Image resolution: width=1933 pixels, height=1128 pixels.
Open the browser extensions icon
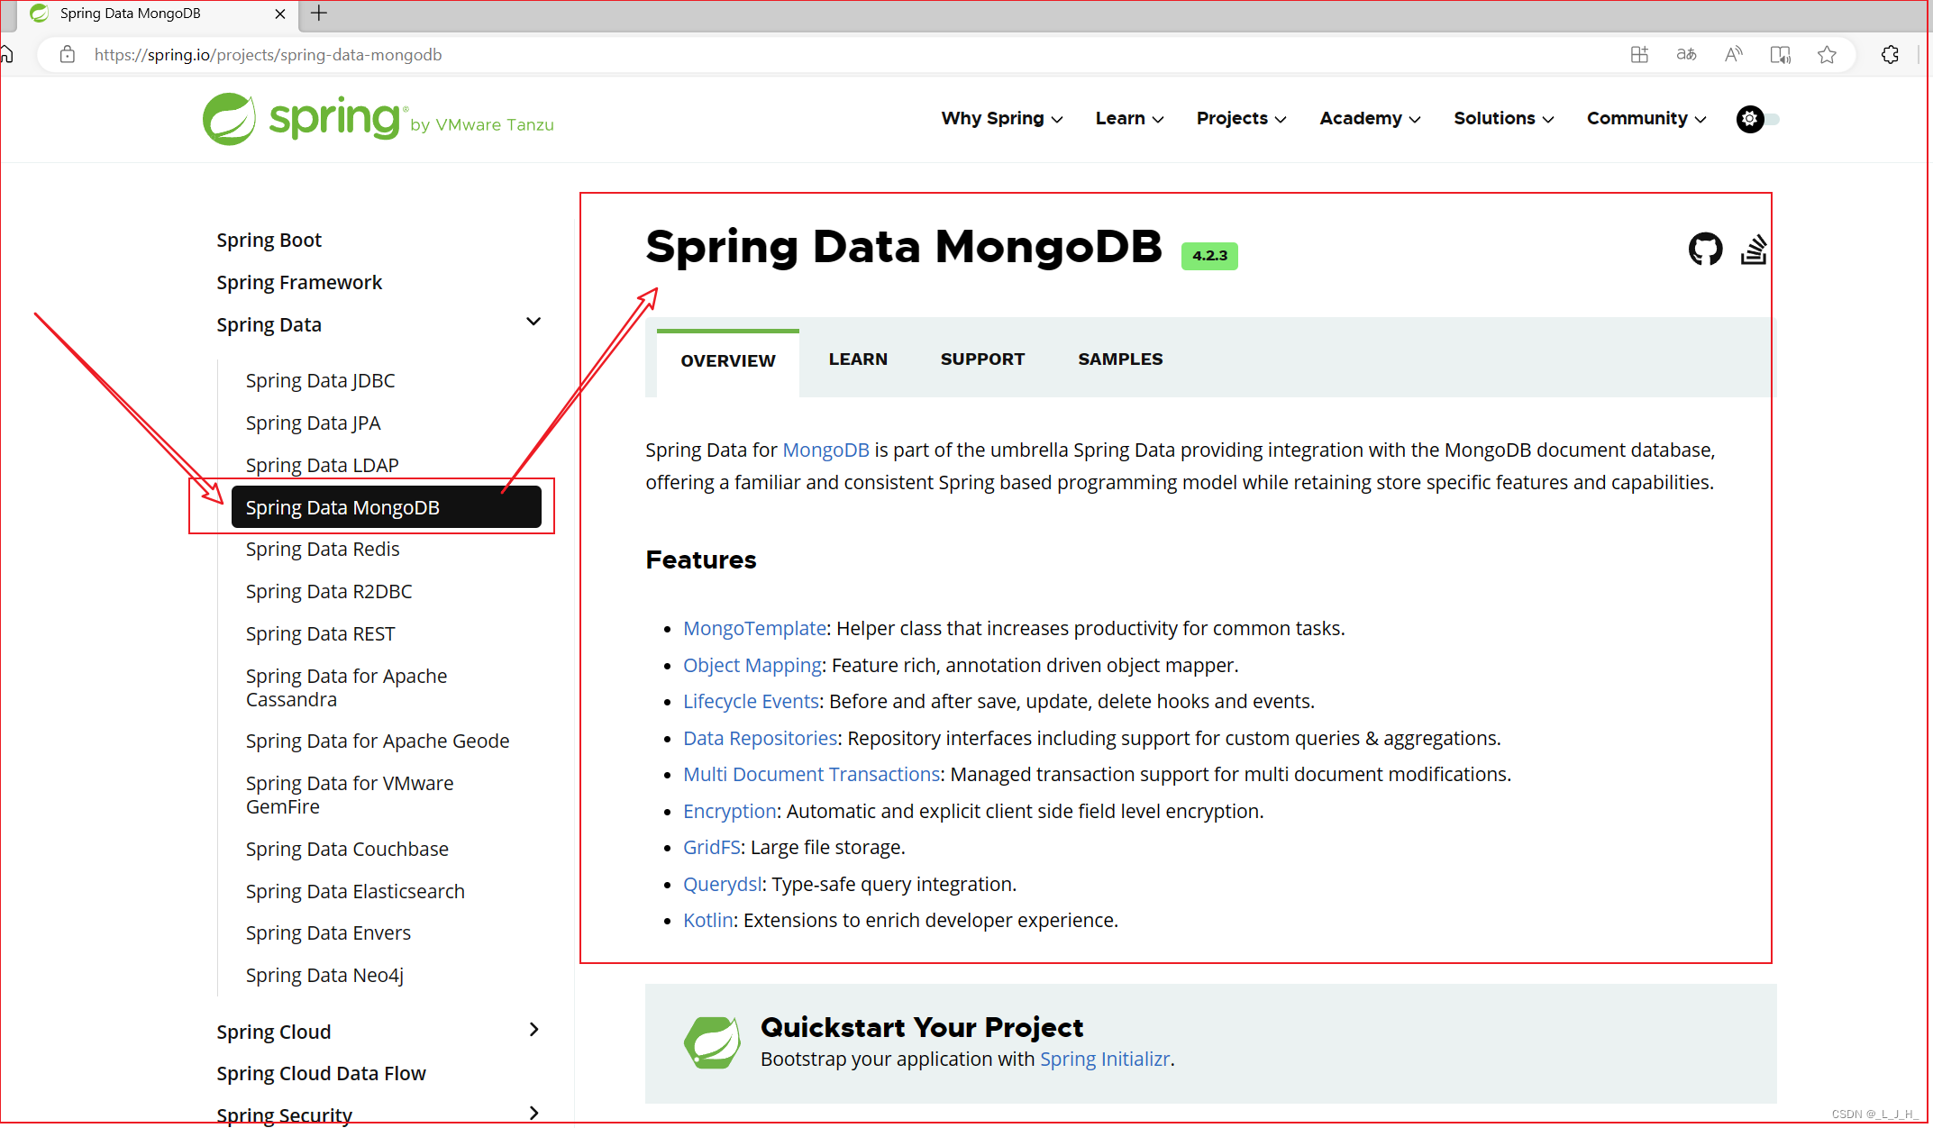pyautogui.click(x=1890, y=55)
